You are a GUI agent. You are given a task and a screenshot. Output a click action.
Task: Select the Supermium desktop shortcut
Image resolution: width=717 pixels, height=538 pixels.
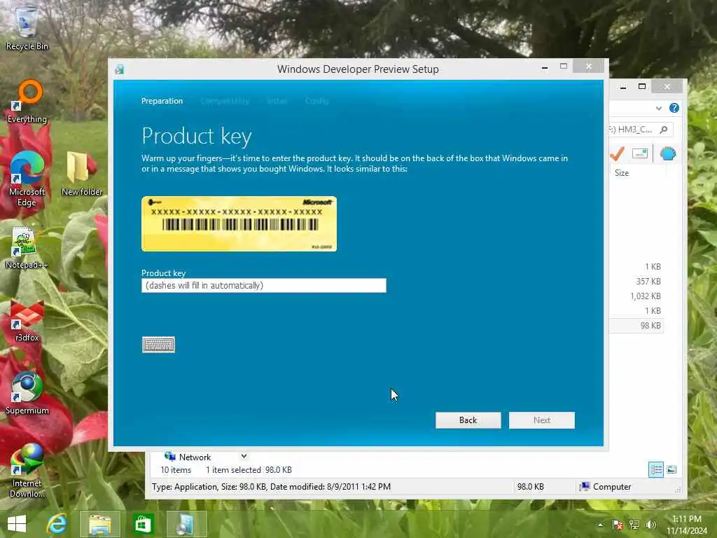27,394
